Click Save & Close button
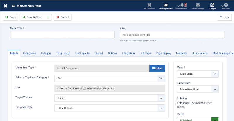 point(32,17)
